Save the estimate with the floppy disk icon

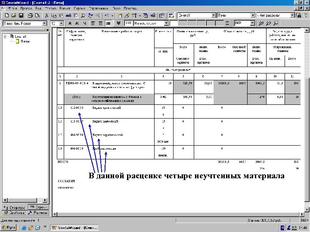click(21, 15)
